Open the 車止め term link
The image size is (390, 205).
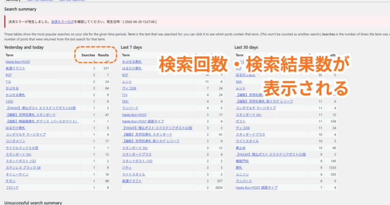click(x=241, y=148)
